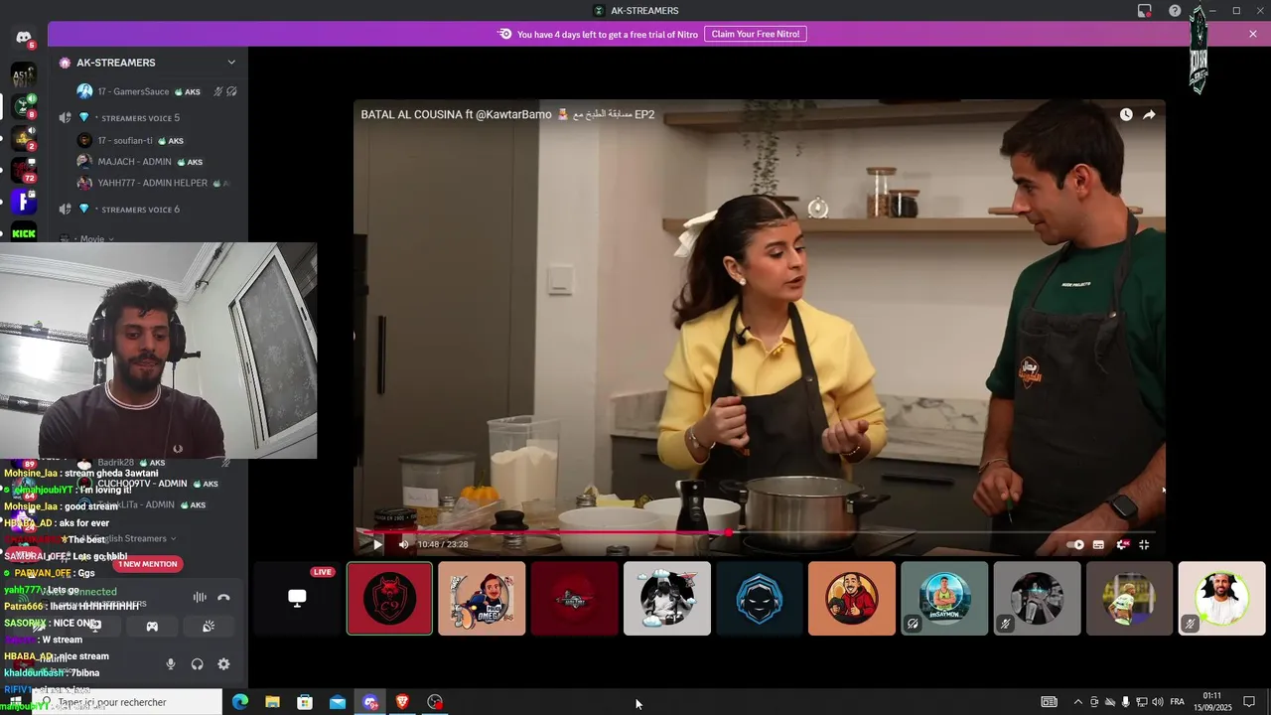Open File Explorer from the taskbar
This screenshot has width=1271, height=715.
[273, 702]
